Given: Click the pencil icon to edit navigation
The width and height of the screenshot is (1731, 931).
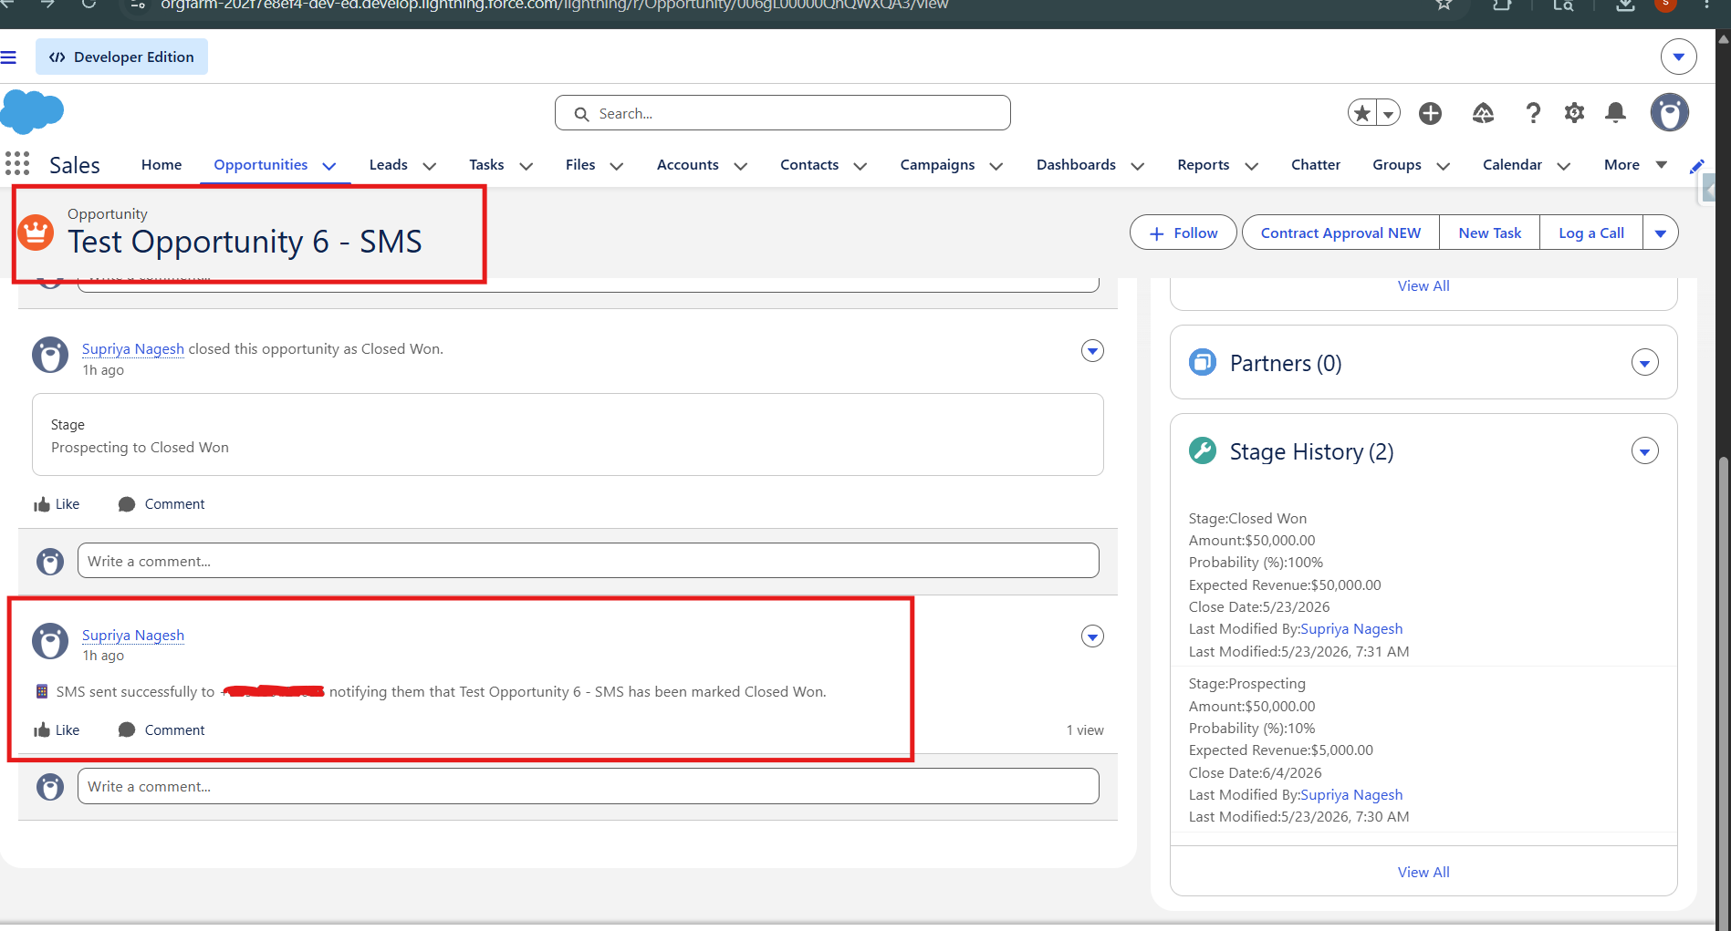Looking at the screenshot, I should click(1696, 166).
